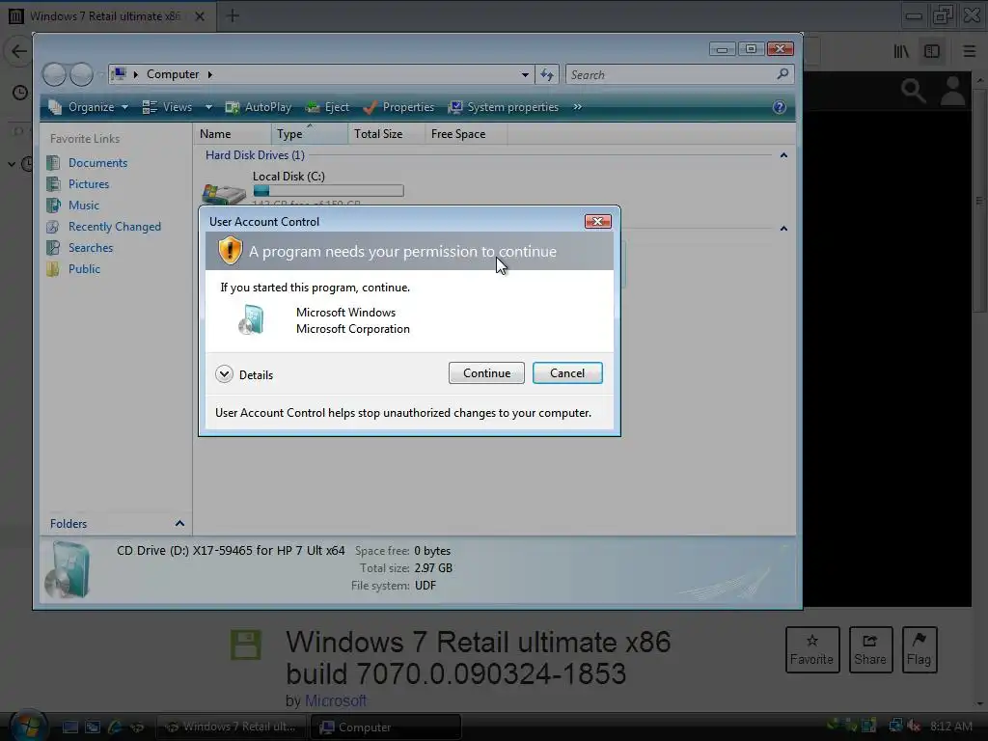Screen dimensions: 988x741
Task: Open Explorer help icon
Action: click(x=779, y=107)
